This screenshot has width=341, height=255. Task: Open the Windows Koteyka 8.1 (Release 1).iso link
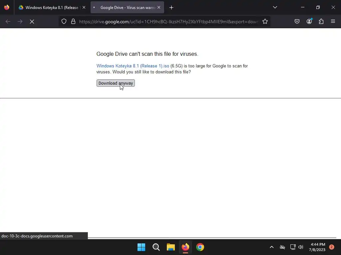[133, 66]
